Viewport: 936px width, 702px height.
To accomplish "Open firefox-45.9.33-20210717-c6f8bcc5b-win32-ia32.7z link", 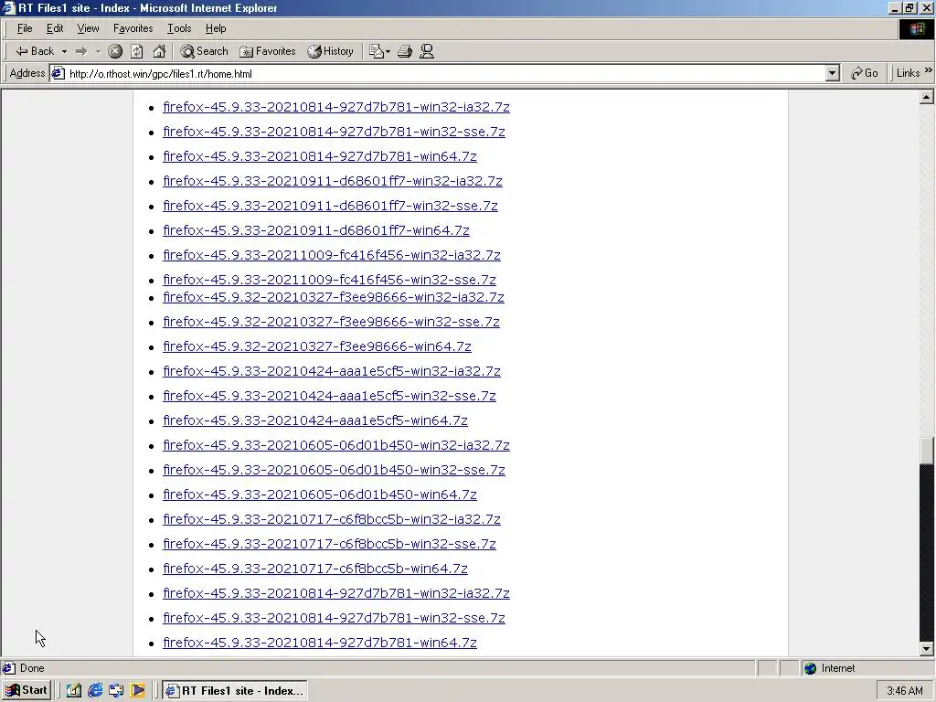I will click(x=332, y=519).
